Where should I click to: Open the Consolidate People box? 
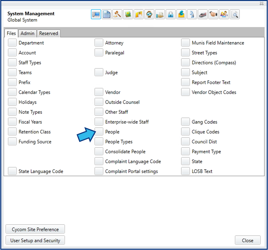99,151
